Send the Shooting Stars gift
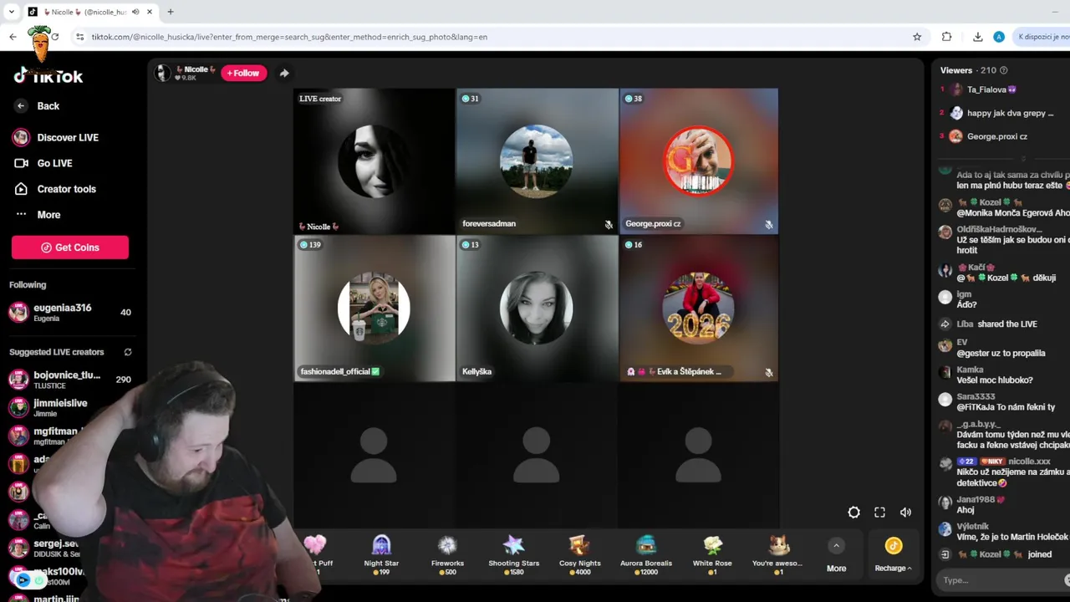 point(513,554)
